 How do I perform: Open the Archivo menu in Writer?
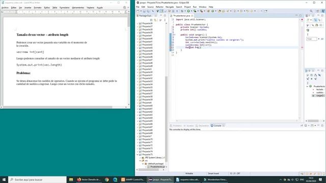[x=5, y=8]
